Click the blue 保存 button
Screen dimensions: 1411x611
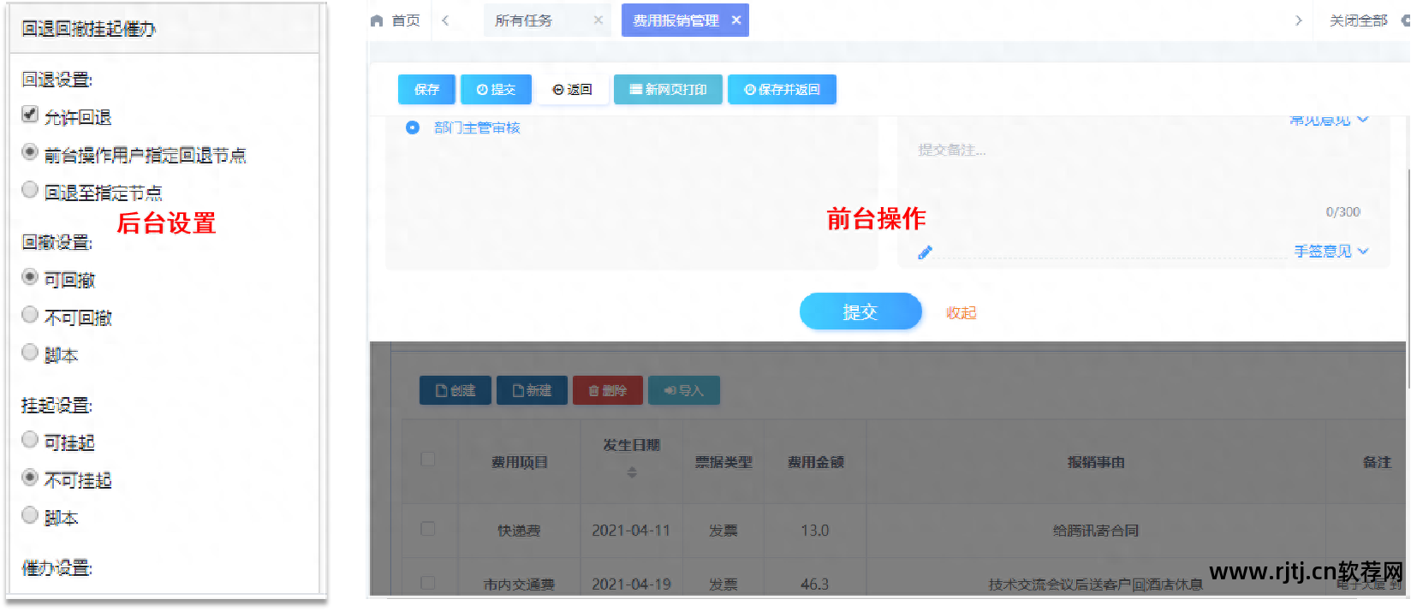click(426, 90)
